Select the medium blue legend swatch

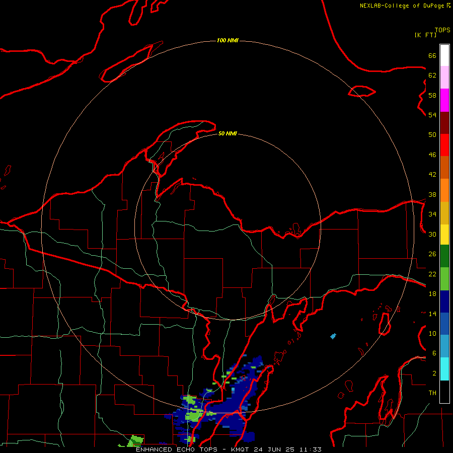click(444, 324)
